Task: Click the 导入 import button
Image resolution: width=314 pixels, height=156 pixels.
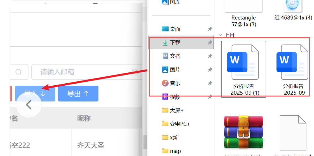Action: [x=35, y=94]
